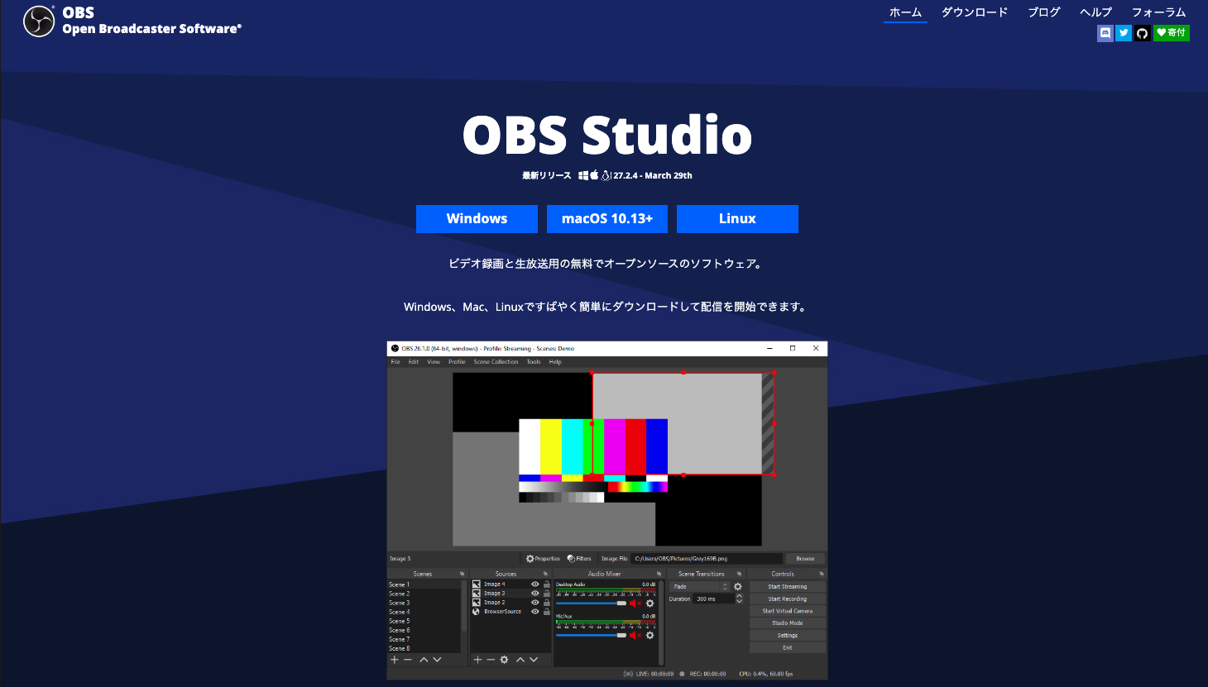Click the Windows download button
Viewport: 1208px width, 687px height.
tap(477, 219)
